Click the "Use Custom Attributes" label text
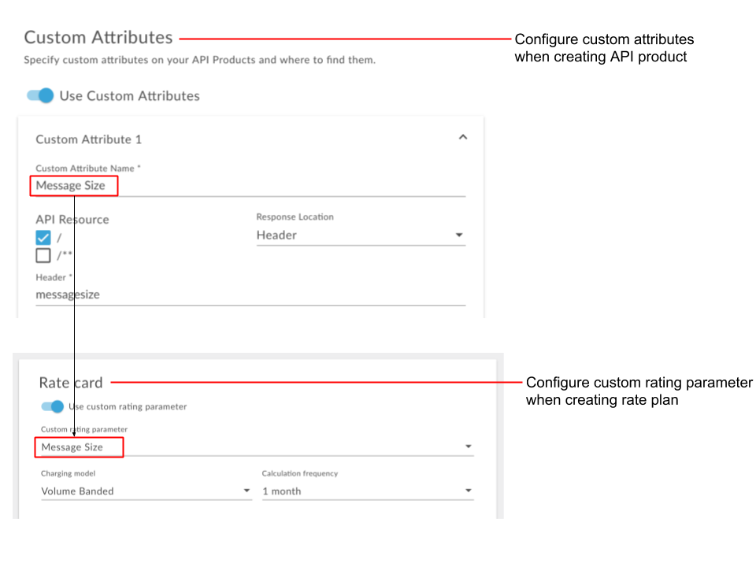Image resolution: width=756 pixels, height=567 pixels. (x=130, y=96)
